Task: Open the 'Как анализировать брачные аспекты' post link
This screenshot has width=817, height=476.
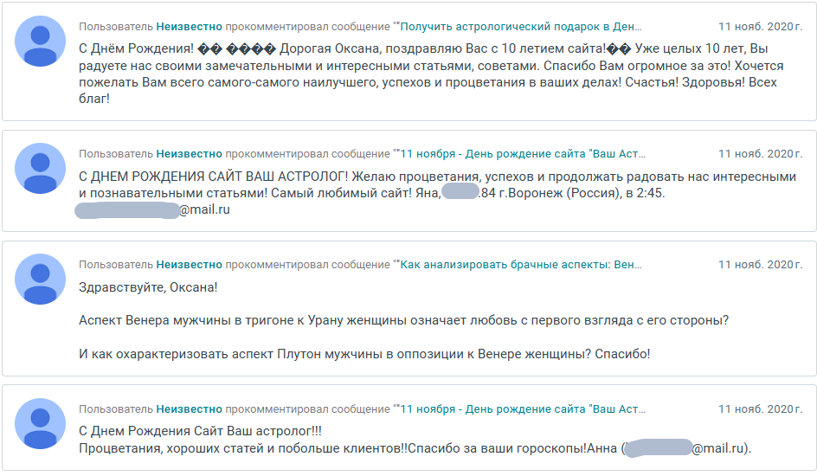Action: [x=520, y=265]
